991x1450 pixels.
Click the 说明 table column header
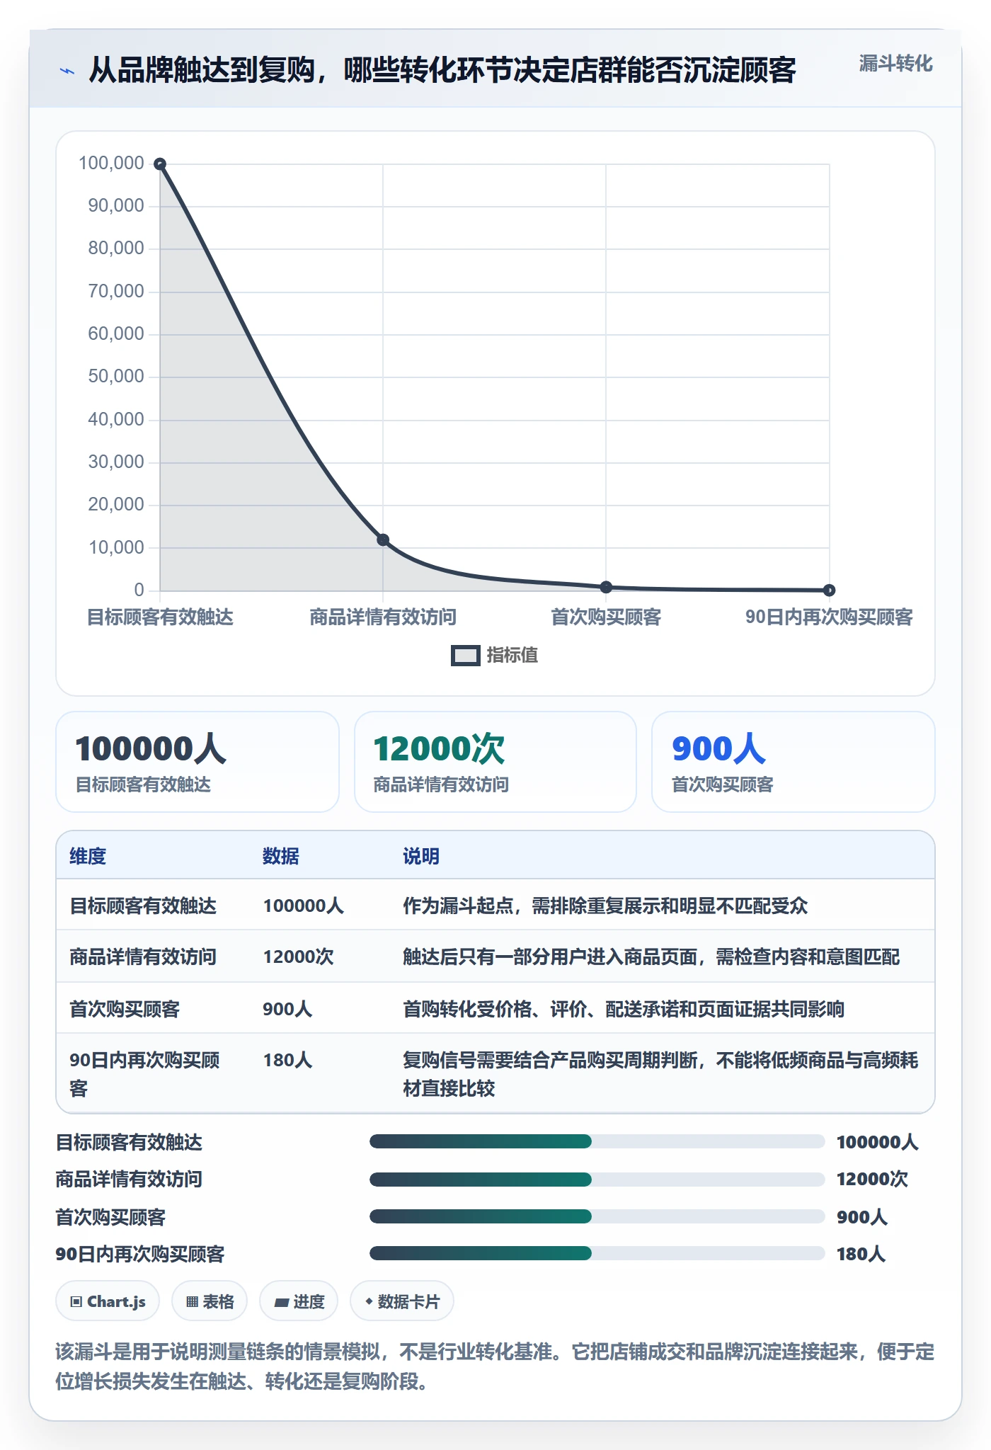[x=421, y=856]
